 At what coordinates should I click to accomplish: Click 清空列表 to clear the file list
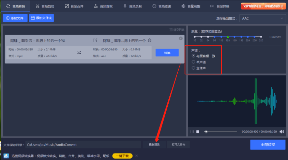(177, 30)
